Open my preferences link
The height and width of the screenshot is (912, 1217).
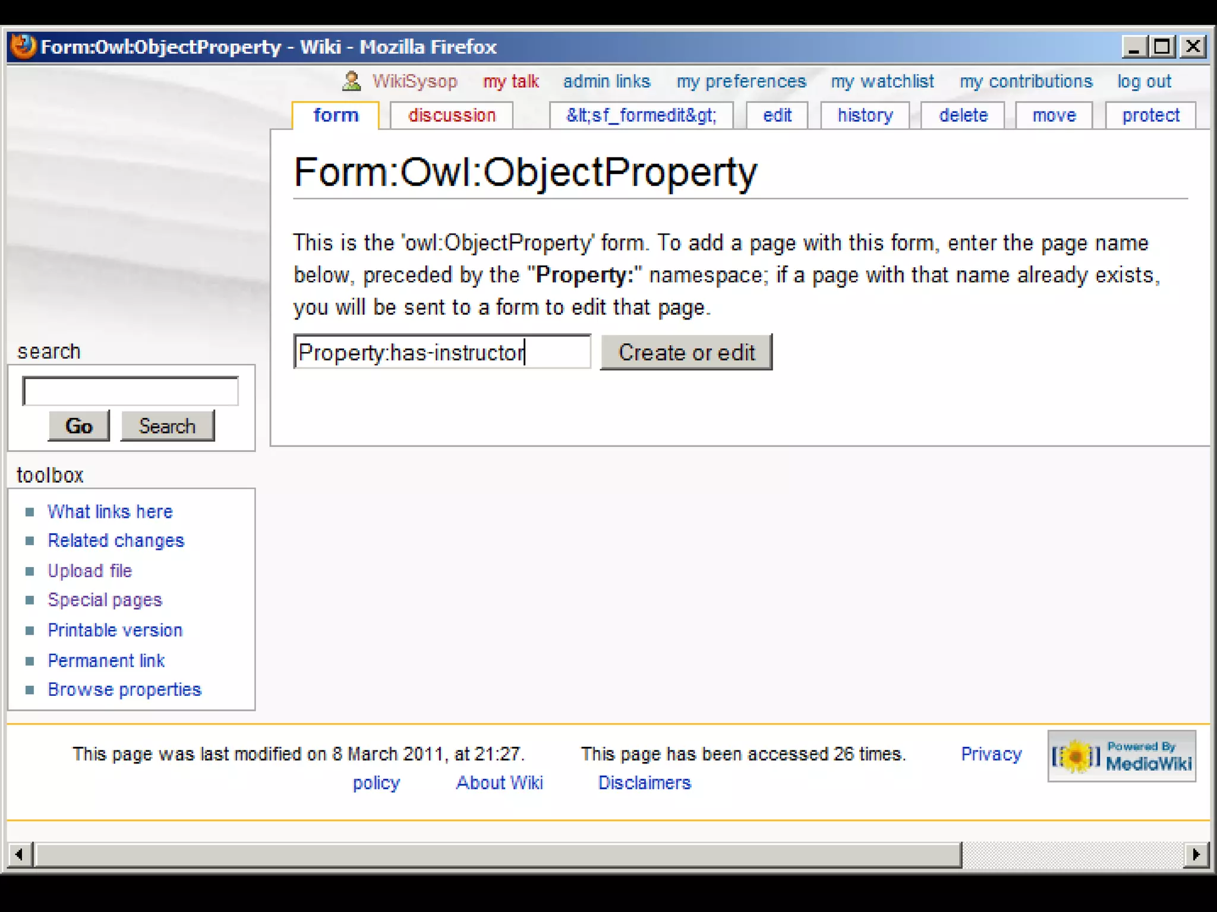coord(741,81)
